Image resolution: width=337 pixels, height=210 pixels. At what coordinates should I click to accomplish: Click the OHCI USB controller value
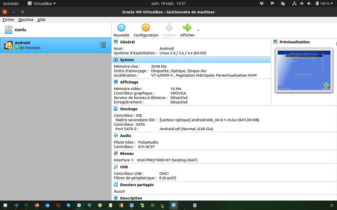[x=164, y=174]
